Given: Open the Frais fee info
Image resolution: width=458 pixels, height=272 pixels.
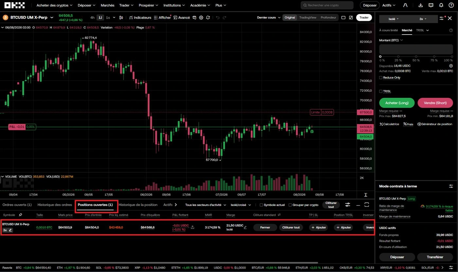Looking at the screenshot, I should tap(408, 124).
